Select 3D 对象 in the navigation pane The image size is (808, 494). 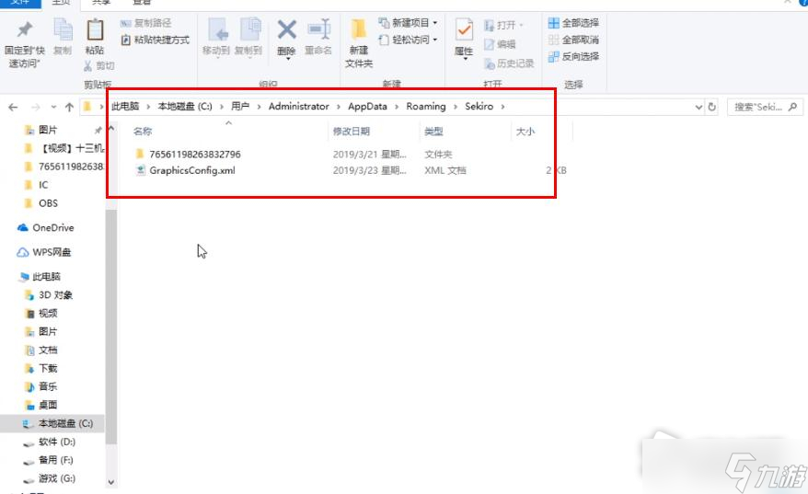click(x=55, y=295)
